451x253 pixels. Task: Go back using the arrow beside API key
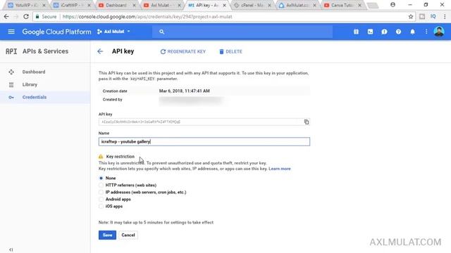pyautogui.click(x=100, y=51)
